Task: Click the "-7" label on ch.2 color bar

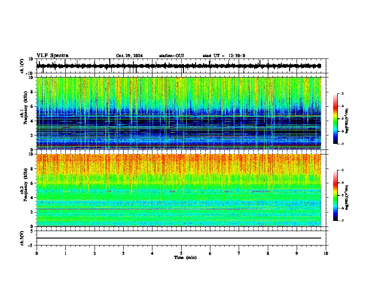Action: (x=342, y=220)
